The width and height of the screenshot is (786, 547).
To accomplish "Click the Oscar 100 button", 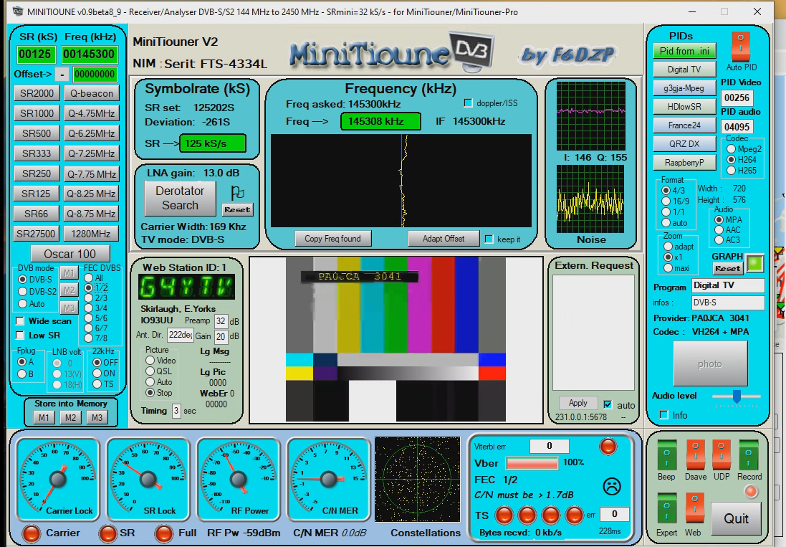I will [70, 254].
